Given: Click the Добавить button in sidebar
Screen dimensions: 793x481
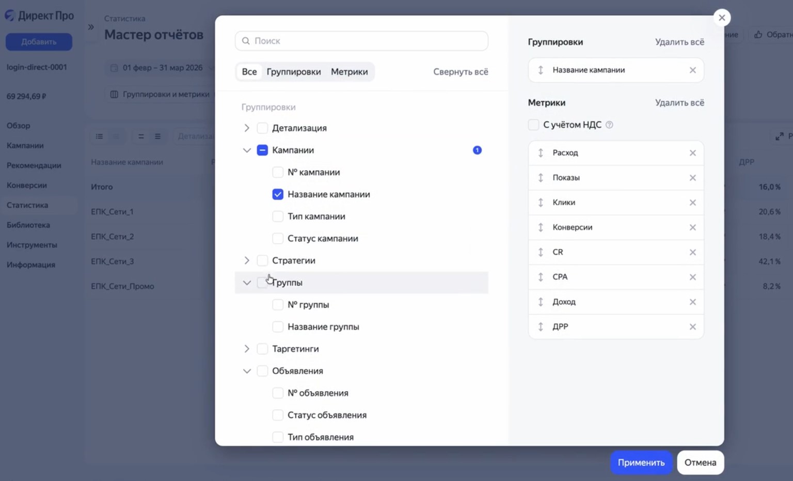Looking at the screenshot, I should (x=39, y=42).
